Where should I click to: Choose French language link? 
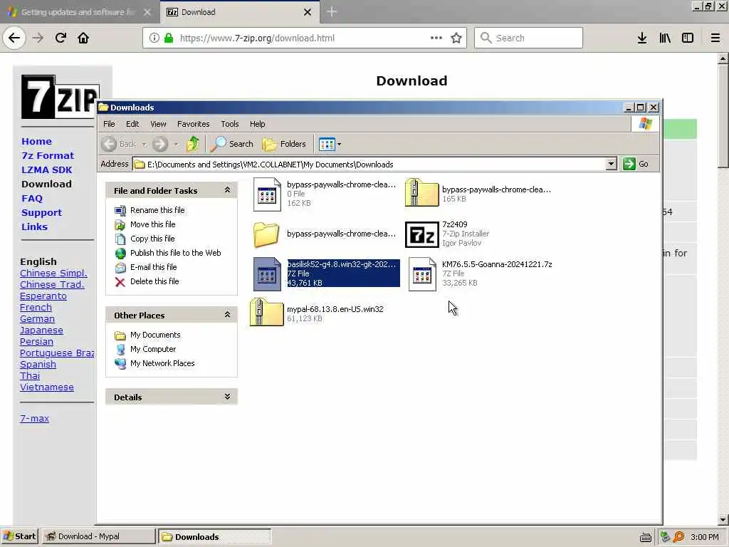36,308
